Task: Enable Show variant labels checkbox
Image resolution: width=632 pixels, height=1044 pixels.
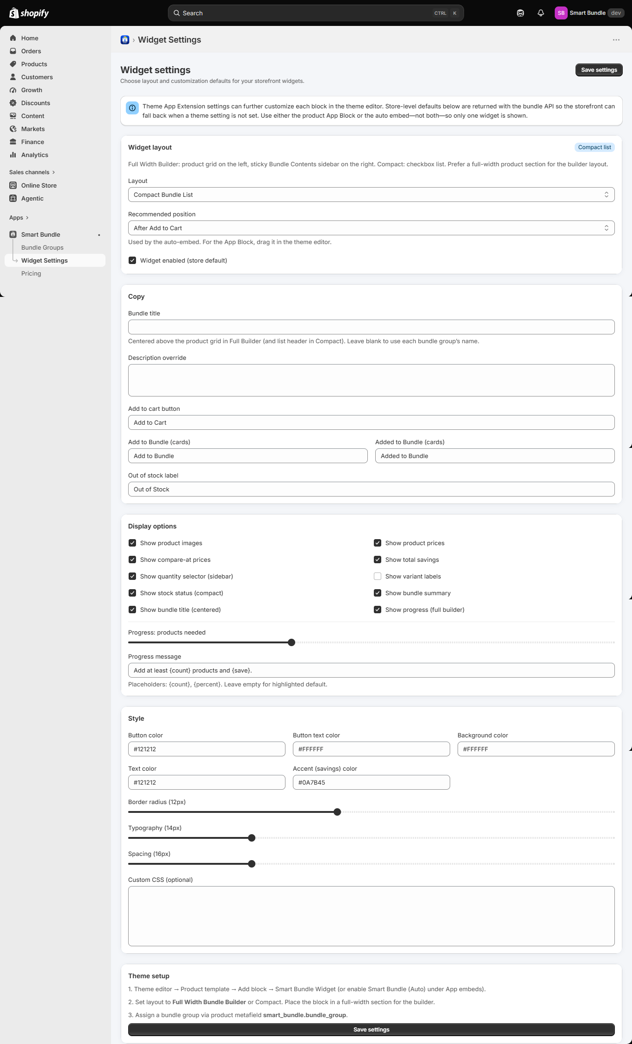Action: point(378,576)
